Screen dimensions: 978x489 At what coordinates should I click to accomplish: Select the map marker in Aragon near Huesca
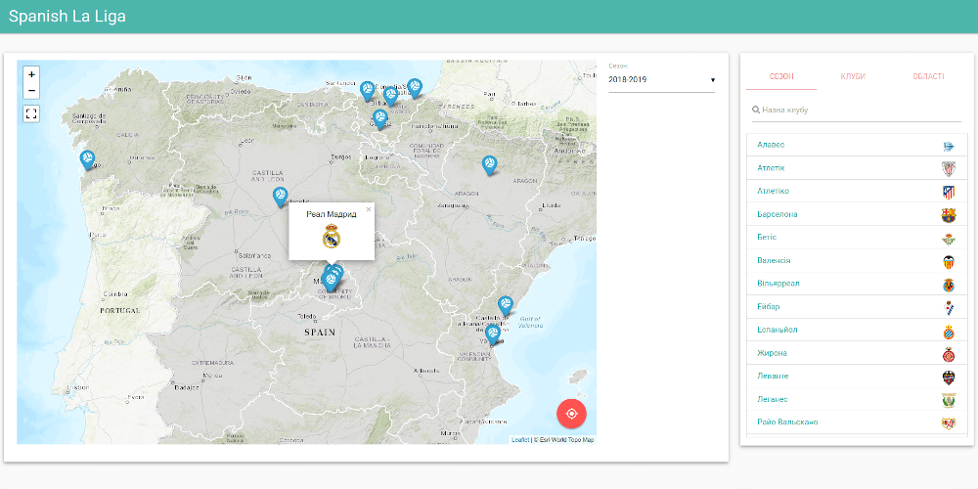[490, 164]
